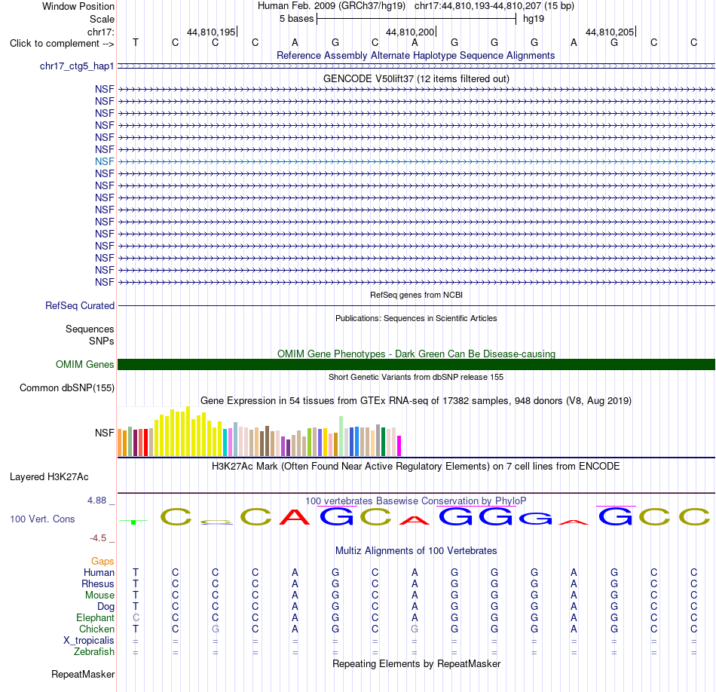
Task: Select the Mouse alignment row label
Action: coord(99,596)
